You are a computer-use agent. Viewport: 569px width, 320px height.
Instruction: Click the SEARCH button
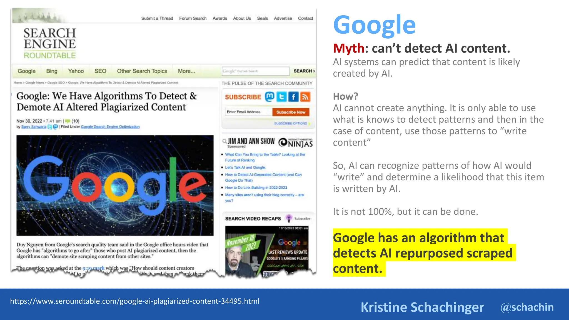click(304, 71)
